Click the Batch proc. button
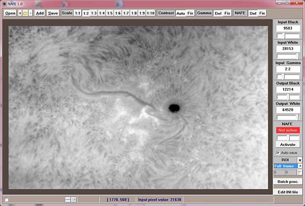 [x=288, y=182]
